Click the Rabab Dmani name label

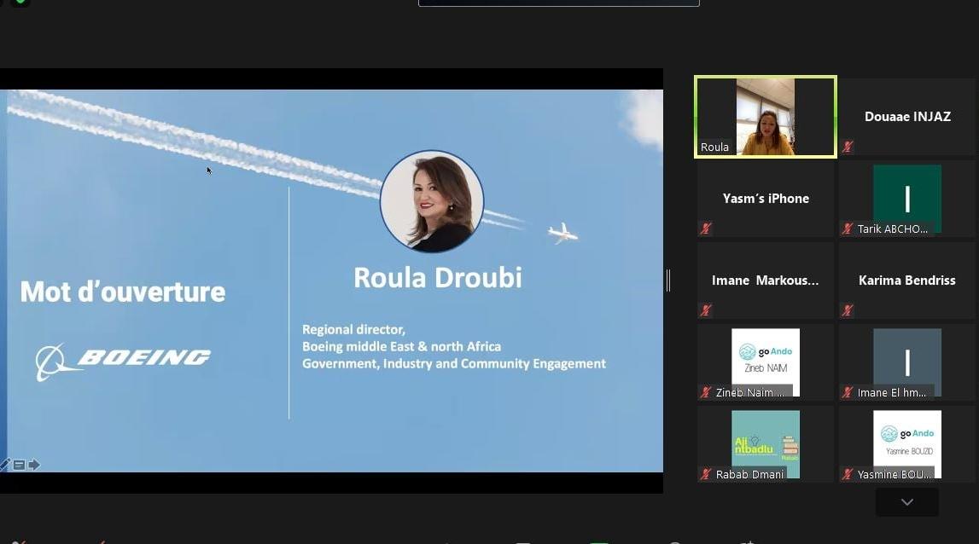[750, 474]
